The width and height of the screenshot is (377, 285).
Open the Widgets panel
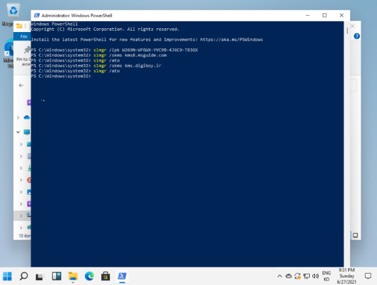point(57,276)
